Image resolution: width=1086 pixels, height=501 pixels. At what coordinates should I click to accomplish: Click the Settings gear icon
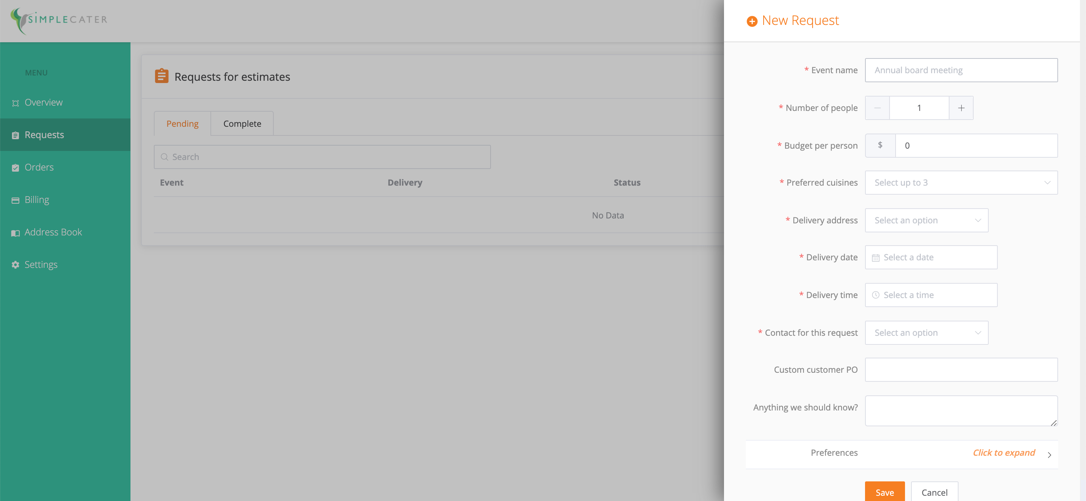coord(15,265)
